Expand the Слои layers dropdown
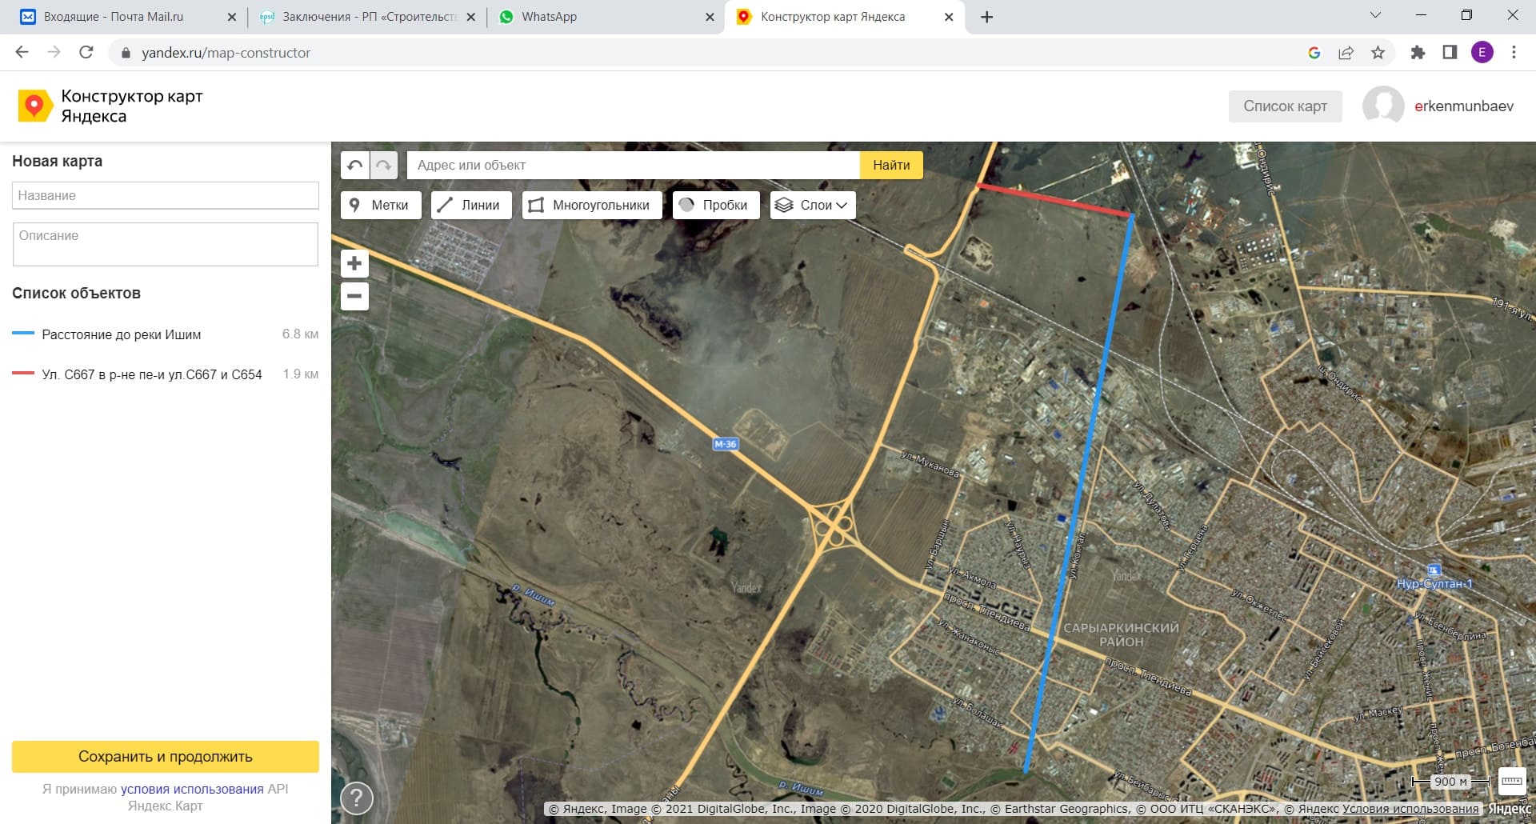 click(x=813, y=205)
